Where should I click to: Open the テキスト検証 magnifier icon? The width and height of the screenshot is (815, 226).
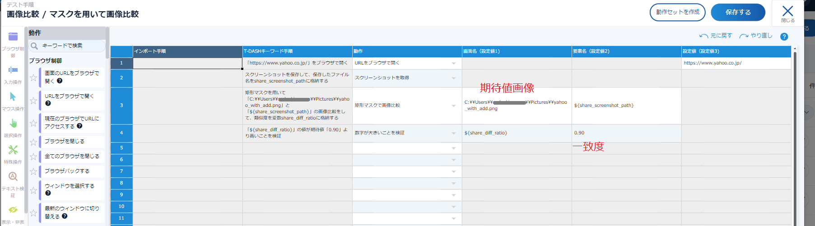click(13, 176)
